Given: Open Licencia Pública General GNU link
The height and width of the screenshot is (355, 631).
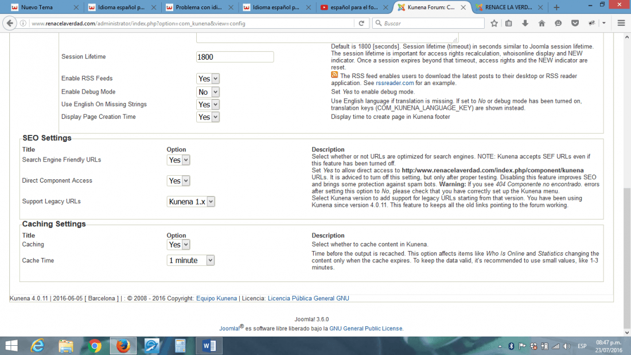Looking at the screenshot, I should [308, 299].
